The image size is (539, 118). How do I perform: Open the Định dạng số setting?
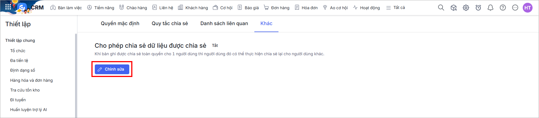coord(22,70)
